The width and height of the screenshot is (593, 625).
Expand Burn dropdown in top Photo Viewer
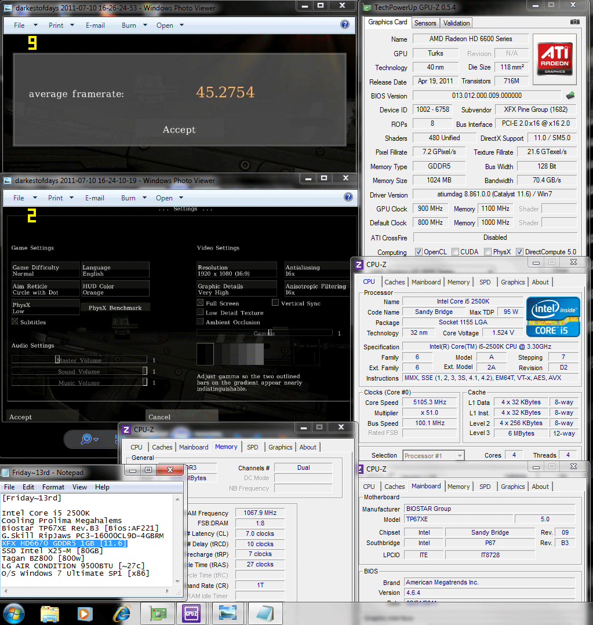[145, 25]
